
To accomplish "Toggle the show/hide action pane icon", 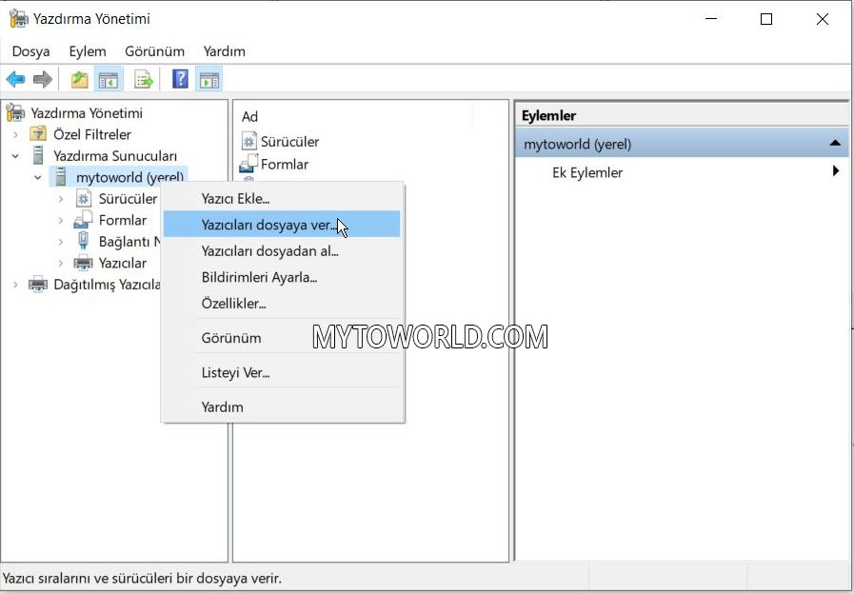I will (x=209, y=80).
